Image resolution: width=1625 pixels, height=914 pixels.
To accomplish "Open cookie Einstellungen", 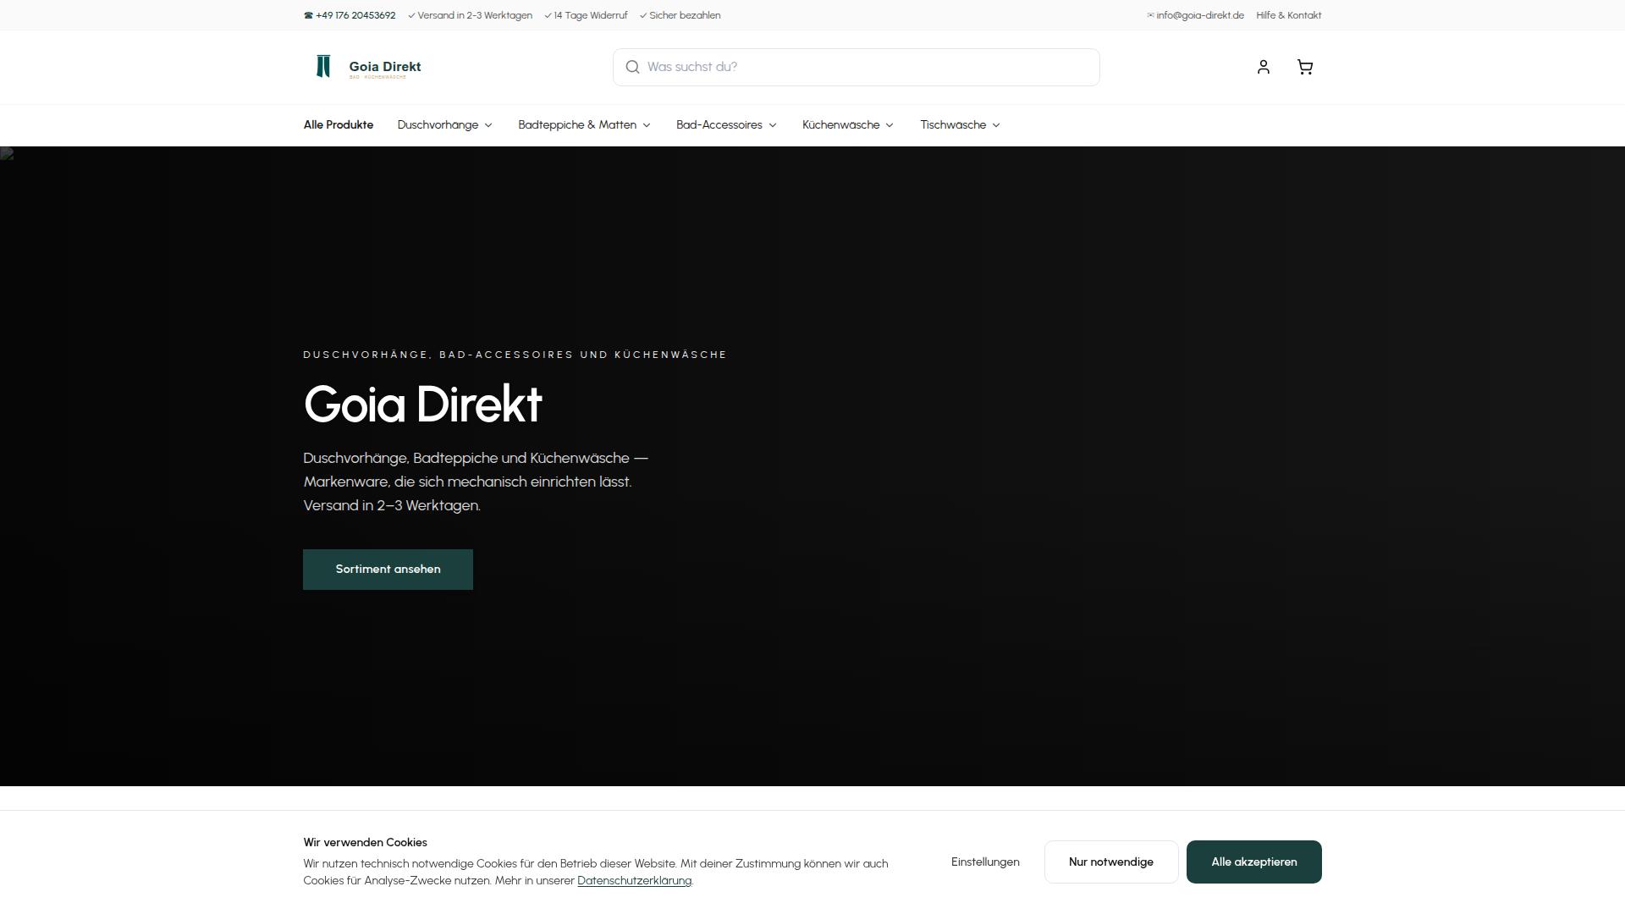I will 984,862.
